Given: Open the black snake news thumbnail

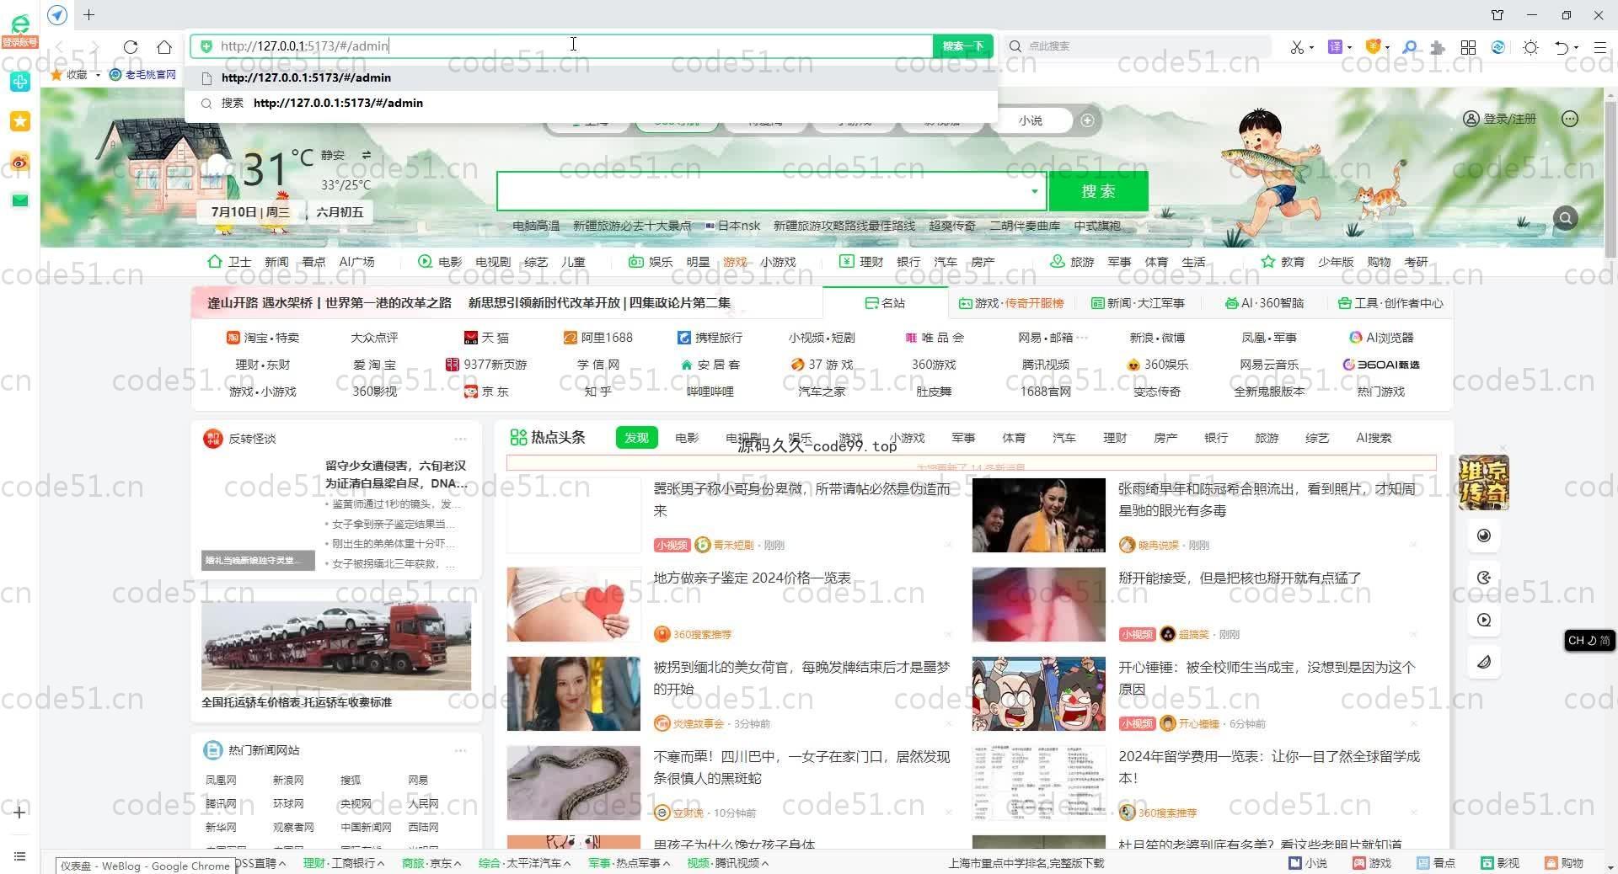Looking at the screenshot, I should coord(574,783).
